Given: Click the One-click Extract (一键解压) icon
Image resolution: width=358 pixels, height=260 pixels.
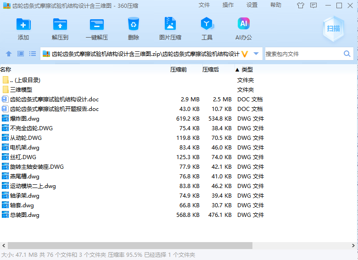Looking at the screenshot, I should pos(97,24).
